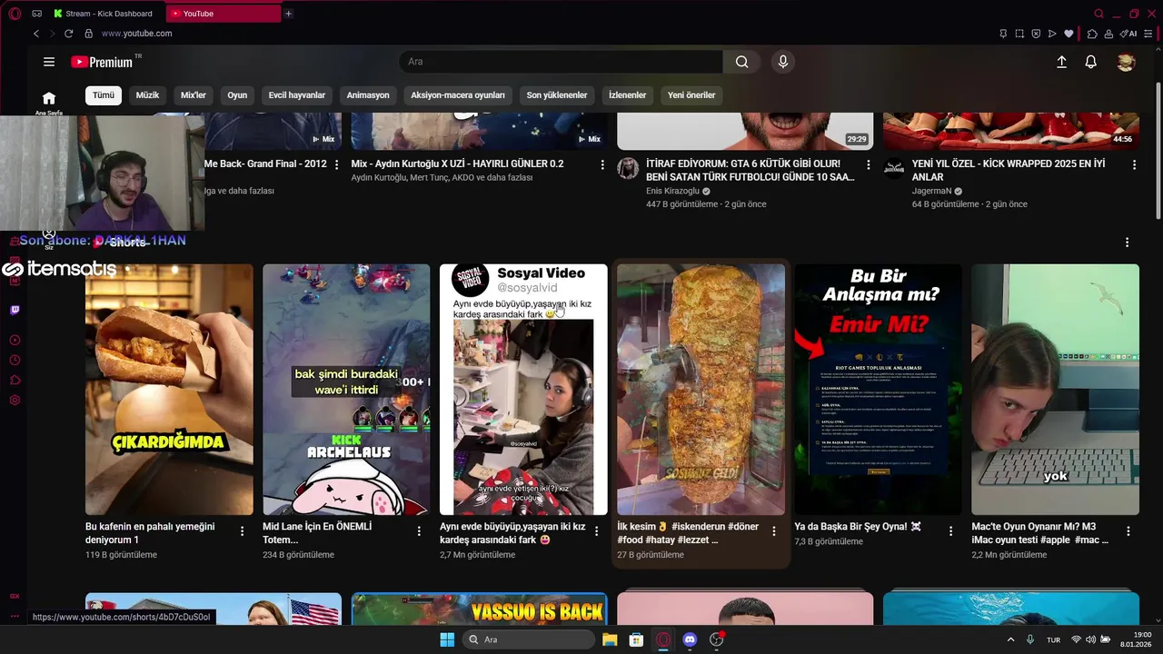Select Yeni öneriler chip

(691, 94)
